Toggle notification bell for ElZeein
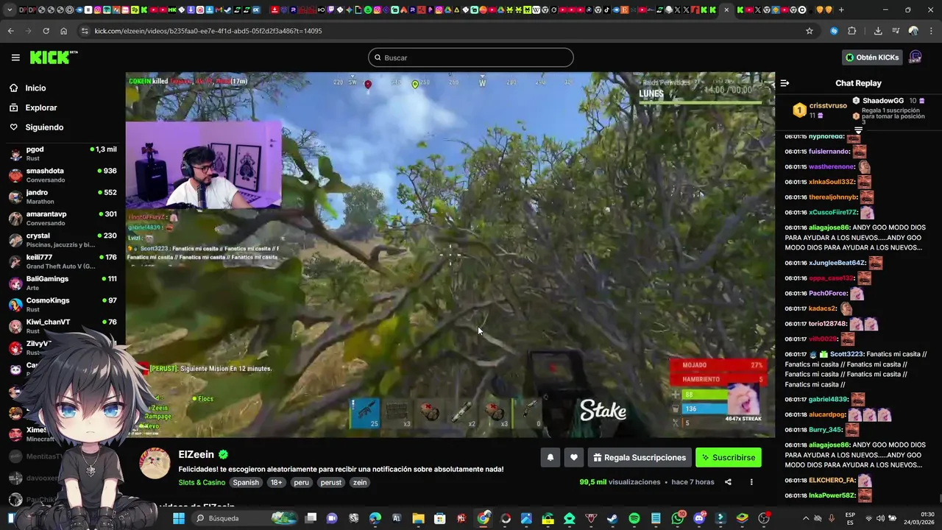 pos(550,458)
